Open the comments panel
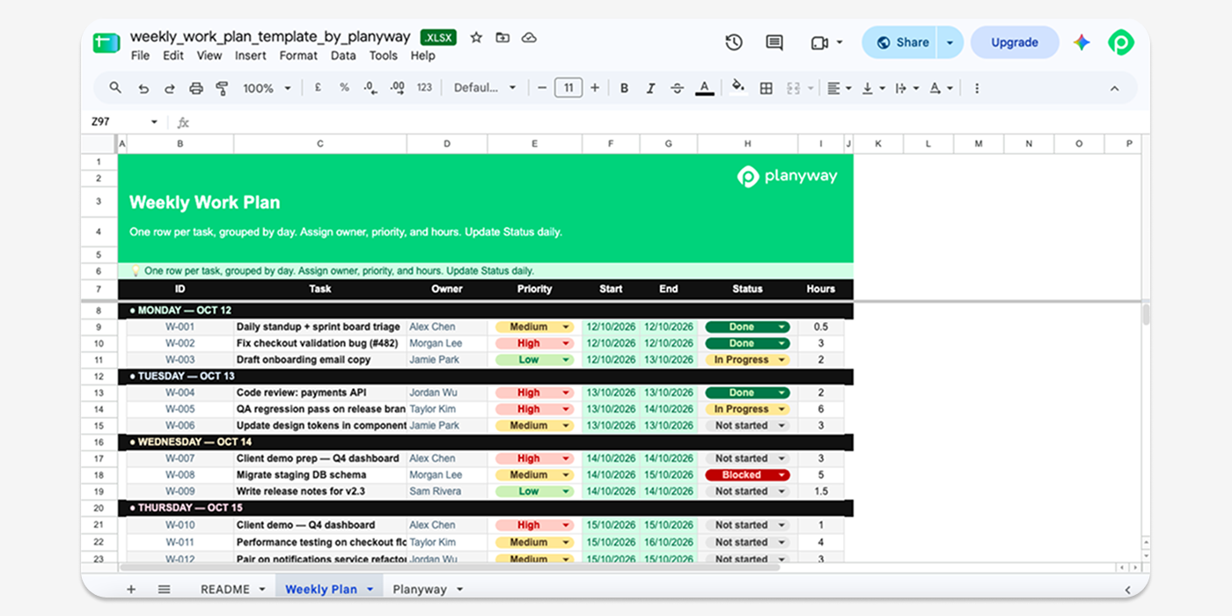1232x616 pixels. tap(774, 42)
